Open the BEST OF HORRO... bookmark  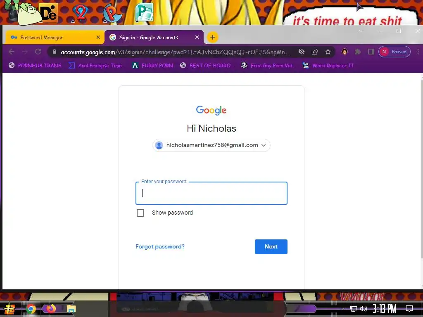coord(207,66)
